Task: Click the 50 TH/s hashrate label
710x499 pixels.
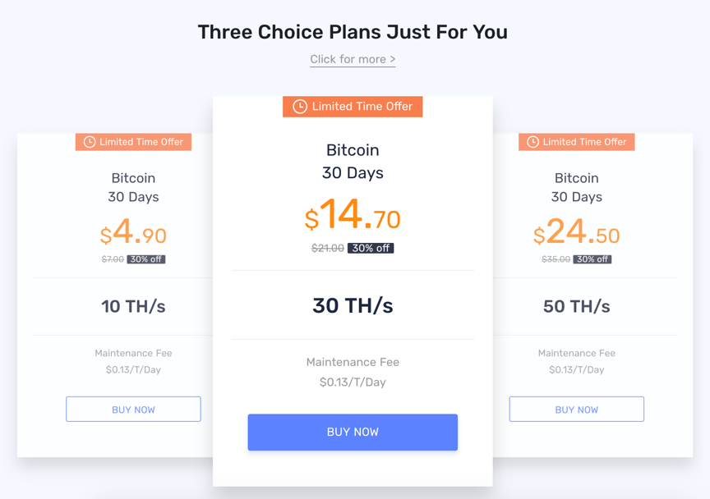Action: 576,306
